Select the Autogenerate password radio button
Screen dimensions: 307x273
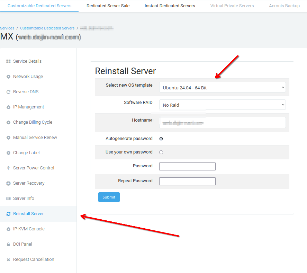[x=161, y=138]
